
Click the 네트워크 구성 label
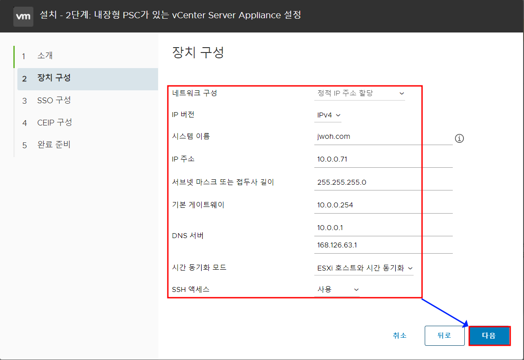tap(195, 93)
